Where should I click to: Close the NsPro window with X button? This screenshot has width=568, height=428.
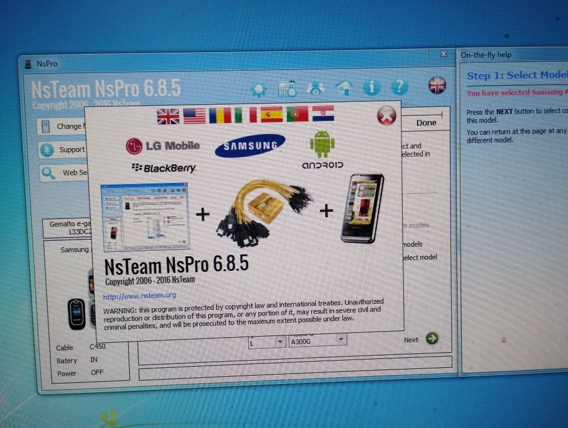[x=443, y=54]
